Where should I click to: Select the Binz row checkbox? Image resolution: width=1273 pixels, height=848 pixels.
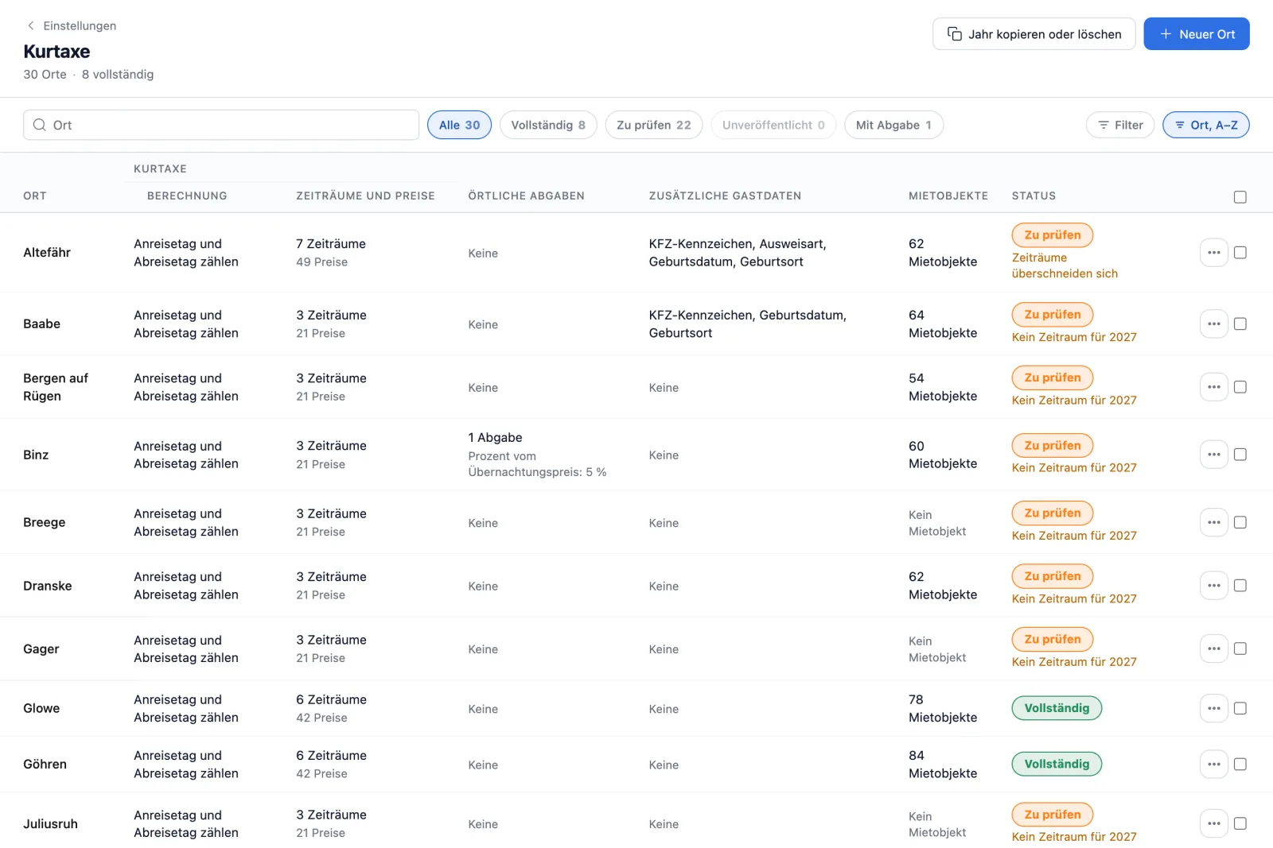tap(1240, 455)
